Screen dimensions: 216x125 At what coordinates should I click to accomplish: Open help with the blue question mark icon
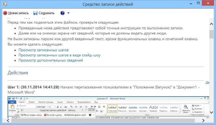pyautogui.click(x=62, y=13)
